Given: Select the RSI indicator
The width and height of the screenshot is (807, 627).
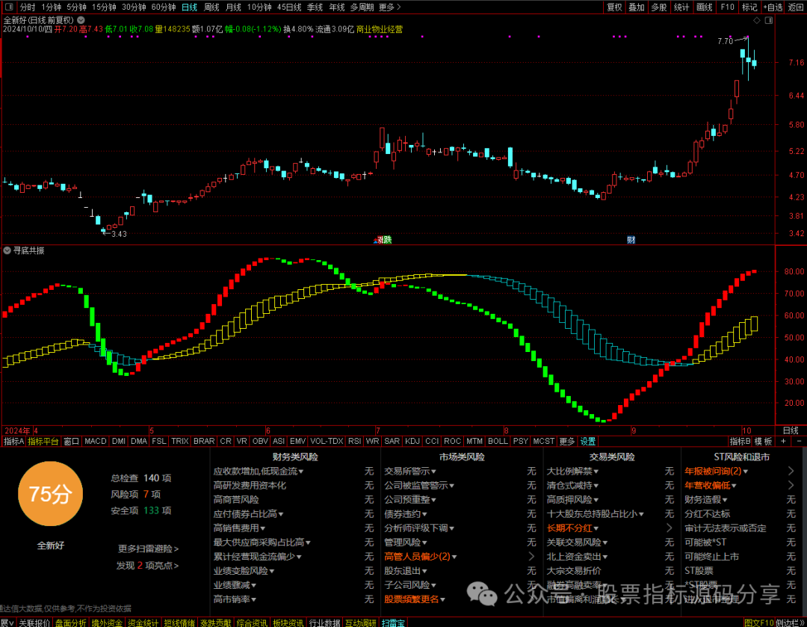Looking at the screenshot, I should pyautogui.click(x=354, y=441).
